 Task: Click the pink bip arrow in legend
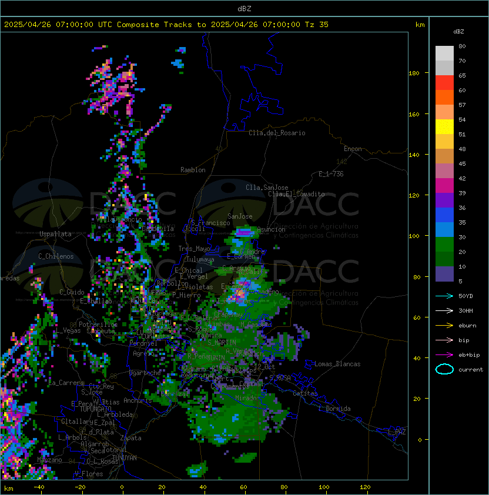tap(444, 340)
